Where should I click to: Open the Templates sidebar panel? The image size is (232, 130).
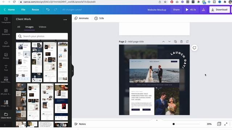[x=6, y=20]
